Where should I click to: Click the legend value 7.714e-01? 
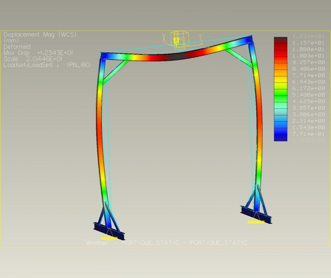tap(309, 134)
